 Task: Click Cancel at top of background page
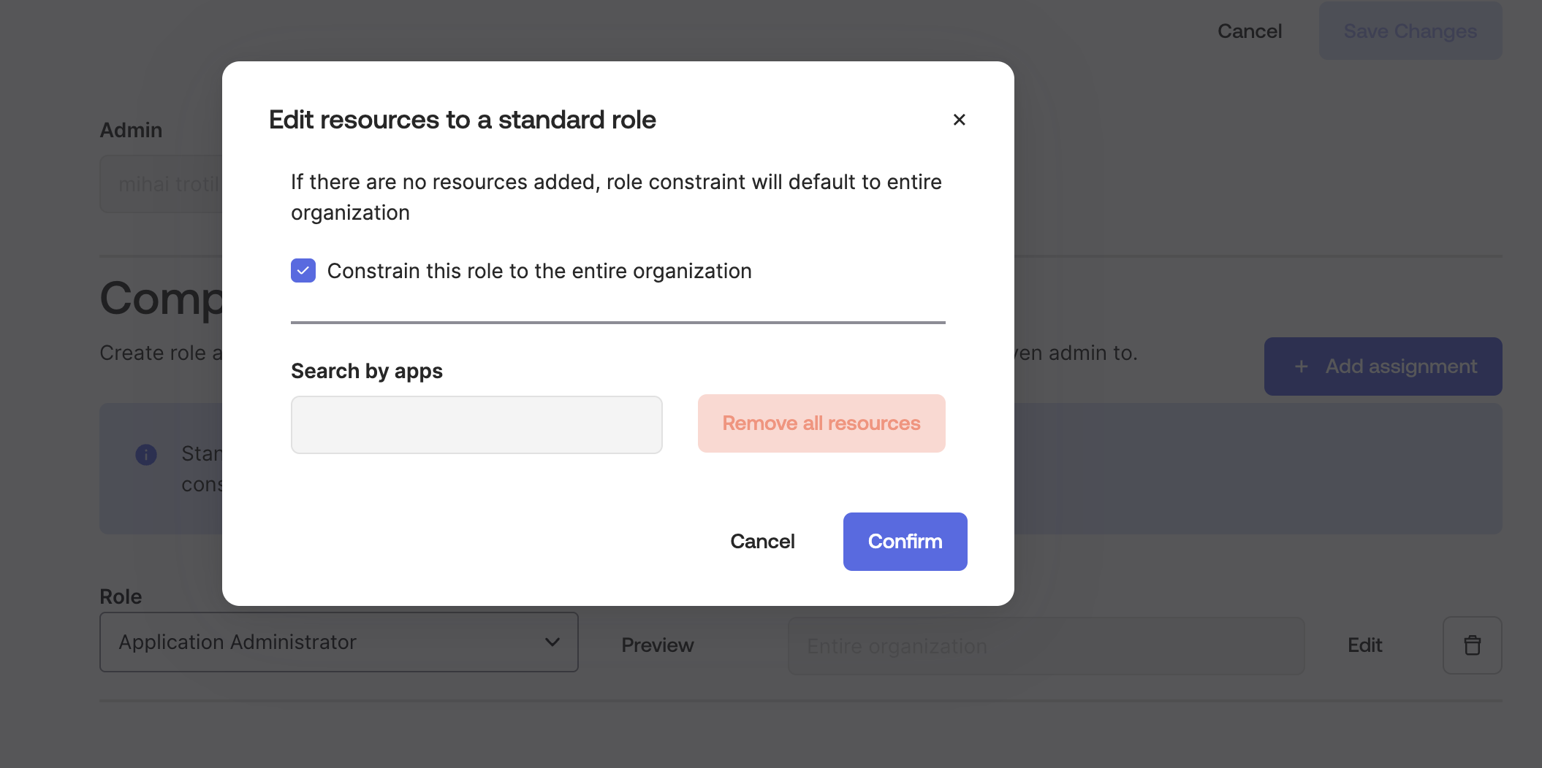(1250, 31)
